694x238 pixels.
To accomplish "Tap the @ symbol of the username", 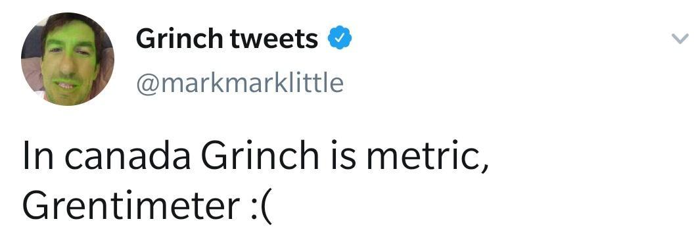I will [147, 84].
